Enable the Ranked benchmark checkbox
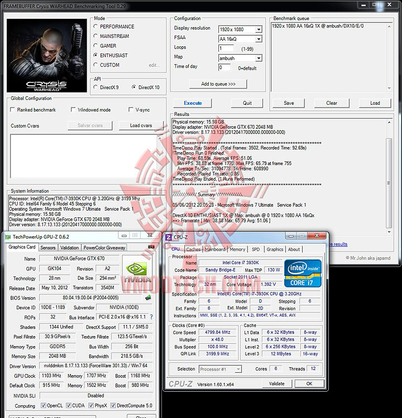The width and height of the screenshot is (402, 418). point(12,110)
